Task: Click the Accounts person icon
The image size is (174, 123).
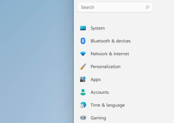Action: click(83, 92)
